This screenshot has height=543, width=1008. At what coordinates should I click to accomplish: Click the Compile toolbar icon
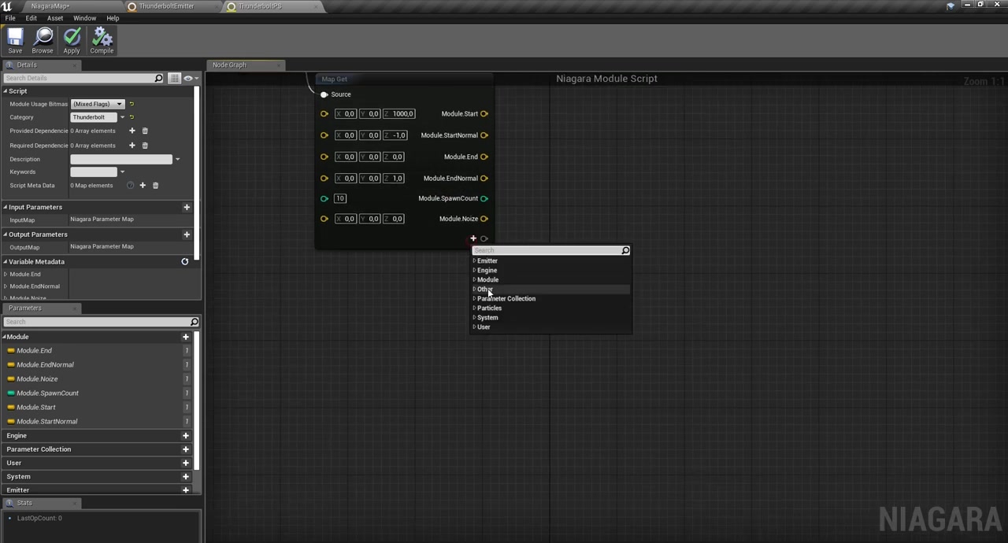click(x=102, y=35)
